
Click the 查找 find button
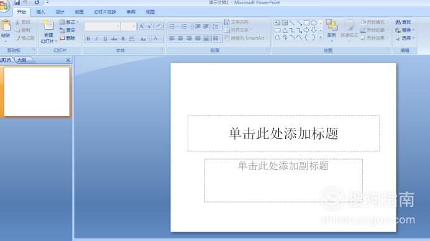click(x=403, y=22)
